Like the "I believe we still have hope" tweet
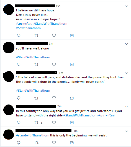This screenshot has width=131, height=147. click(x=54, y=35)
